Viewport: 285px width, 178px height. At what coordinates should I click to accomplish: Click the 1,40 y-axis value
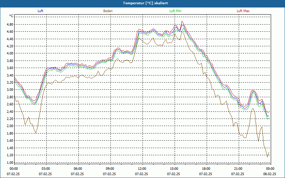tap(10, 148)
